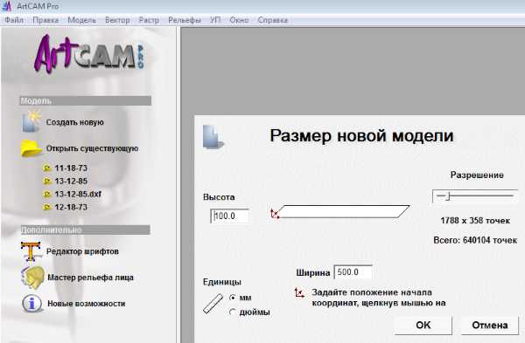Viewport: 525px width, 343px height.
Task: Click the ArtCAM Pro logo
Action: pyautogui.click(x=89, y=54)
